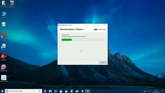Open the Mail app from taskbar
165x93 pixels.
coord(77,91)
